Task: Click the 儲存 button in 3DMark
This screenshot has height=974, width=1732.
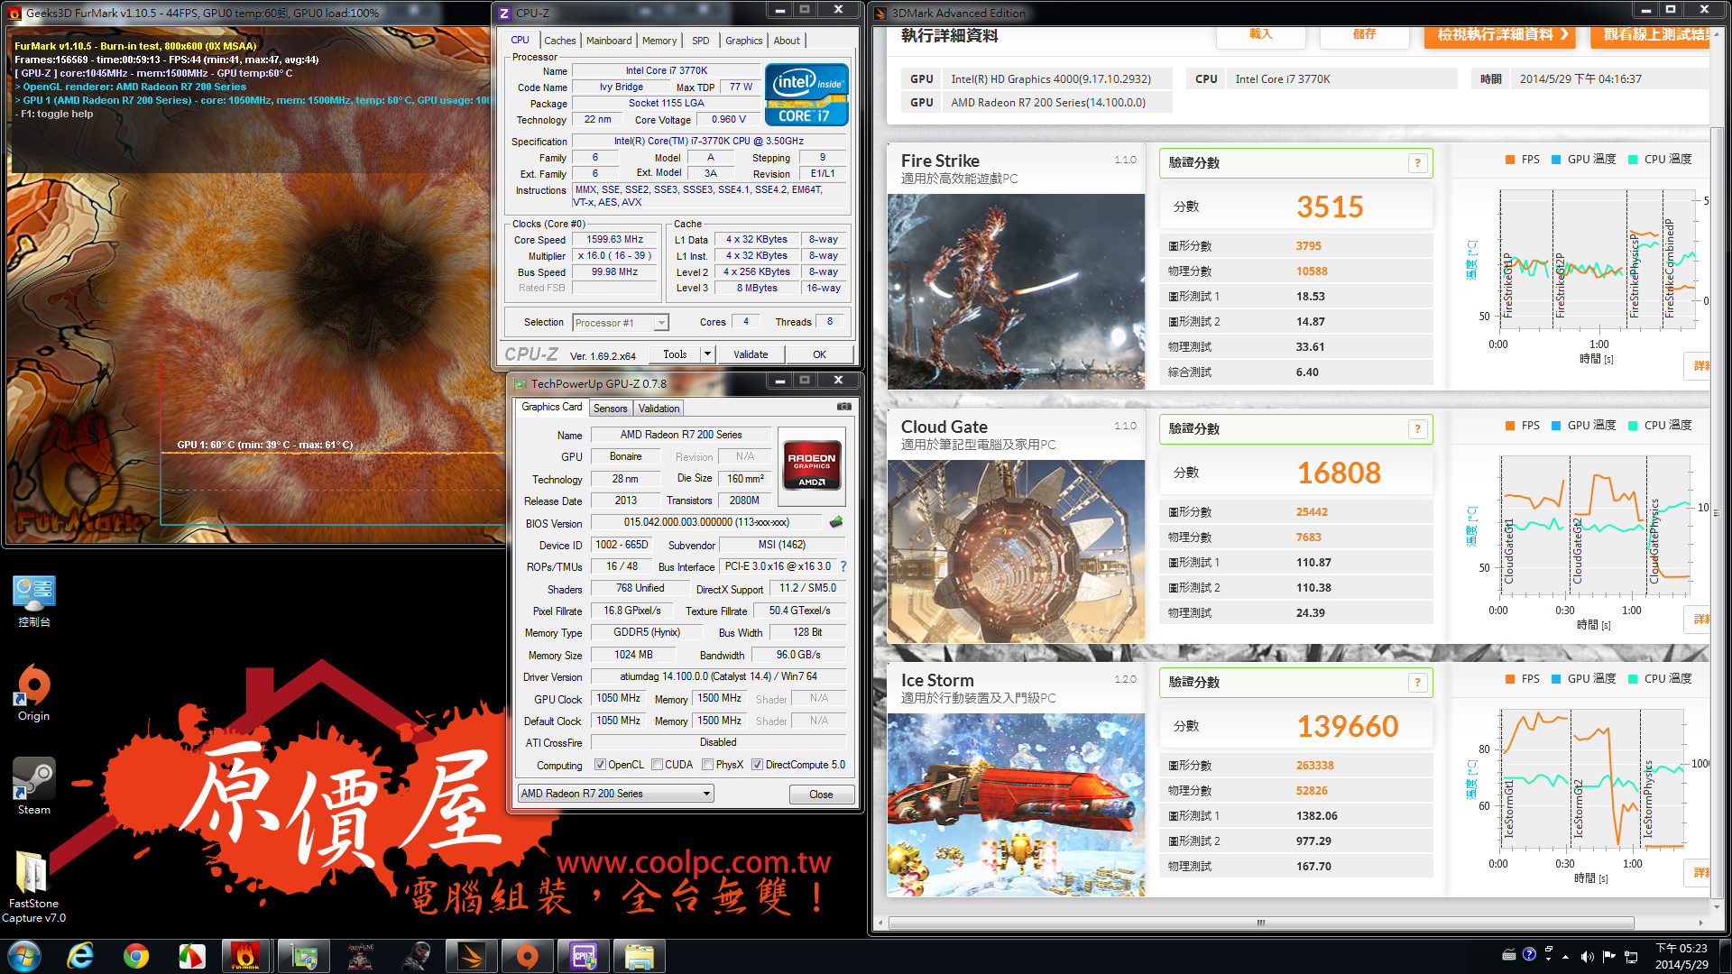Action: click(x=1364, y=35)
